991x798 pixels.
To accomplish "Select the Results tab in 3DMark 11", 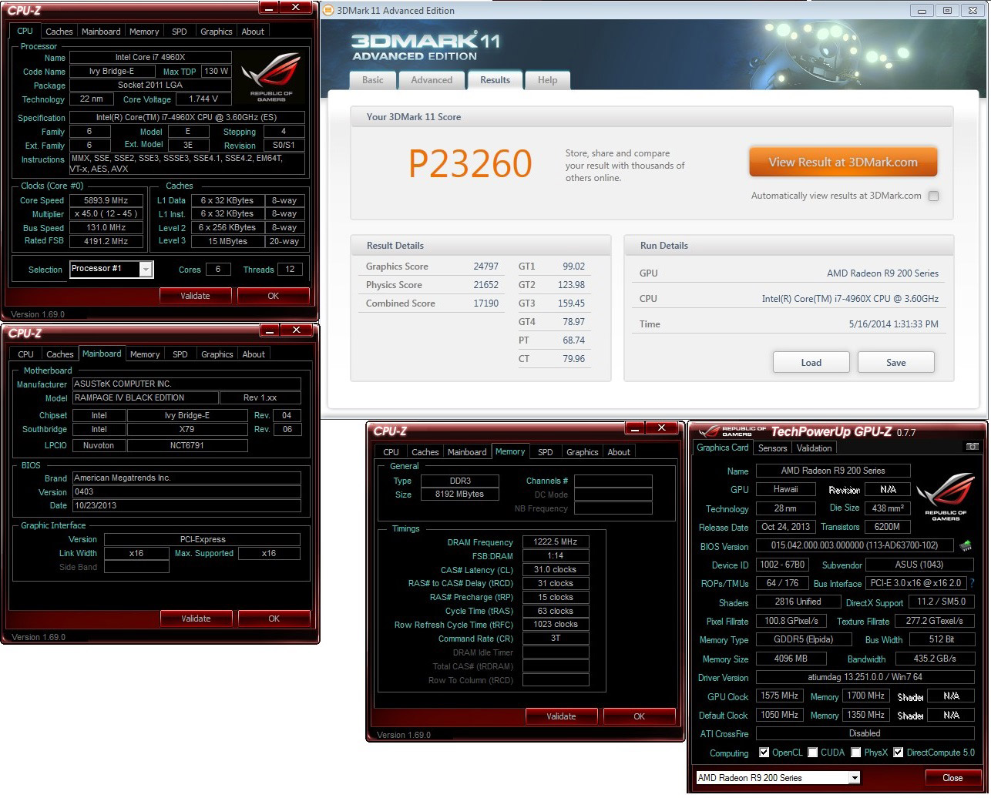I will pyautogui.click(x=495, y=80).
